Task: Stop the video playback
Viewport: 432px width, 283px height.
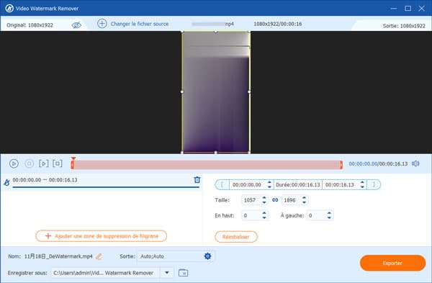Action: pyautogui.click(x=30, y=163)
